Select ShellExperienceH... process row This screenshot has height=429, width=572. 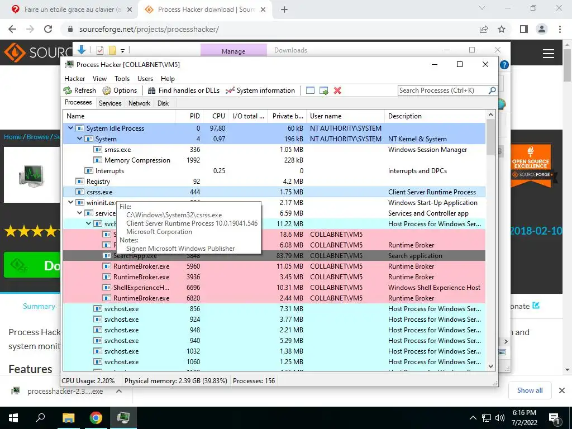tap(274, 288)
